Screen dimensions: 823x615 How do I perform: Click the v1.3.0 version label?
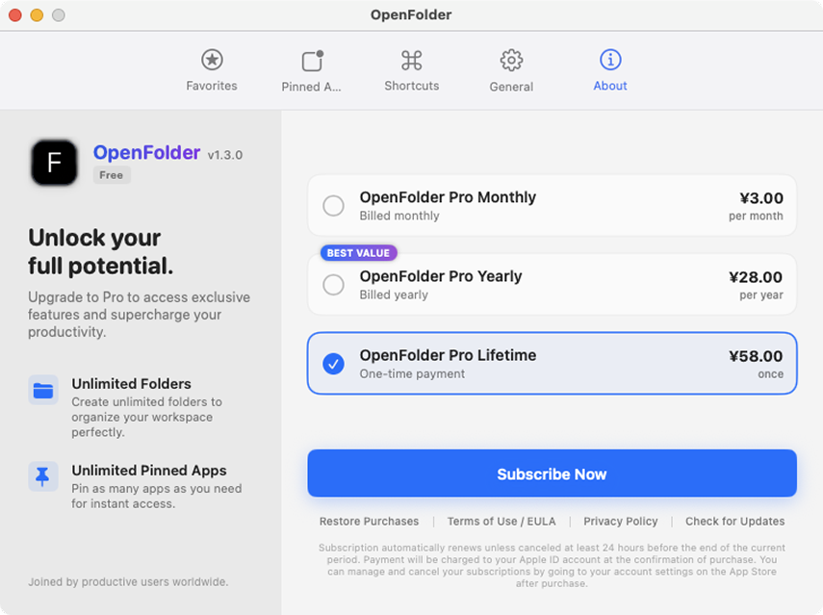225,155
